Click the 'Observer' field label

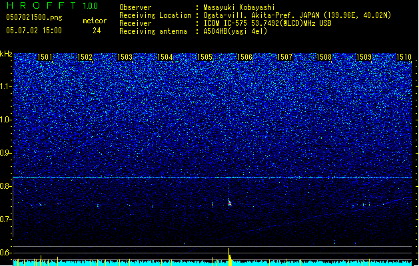pyautogui.click(x=135, y=7)
